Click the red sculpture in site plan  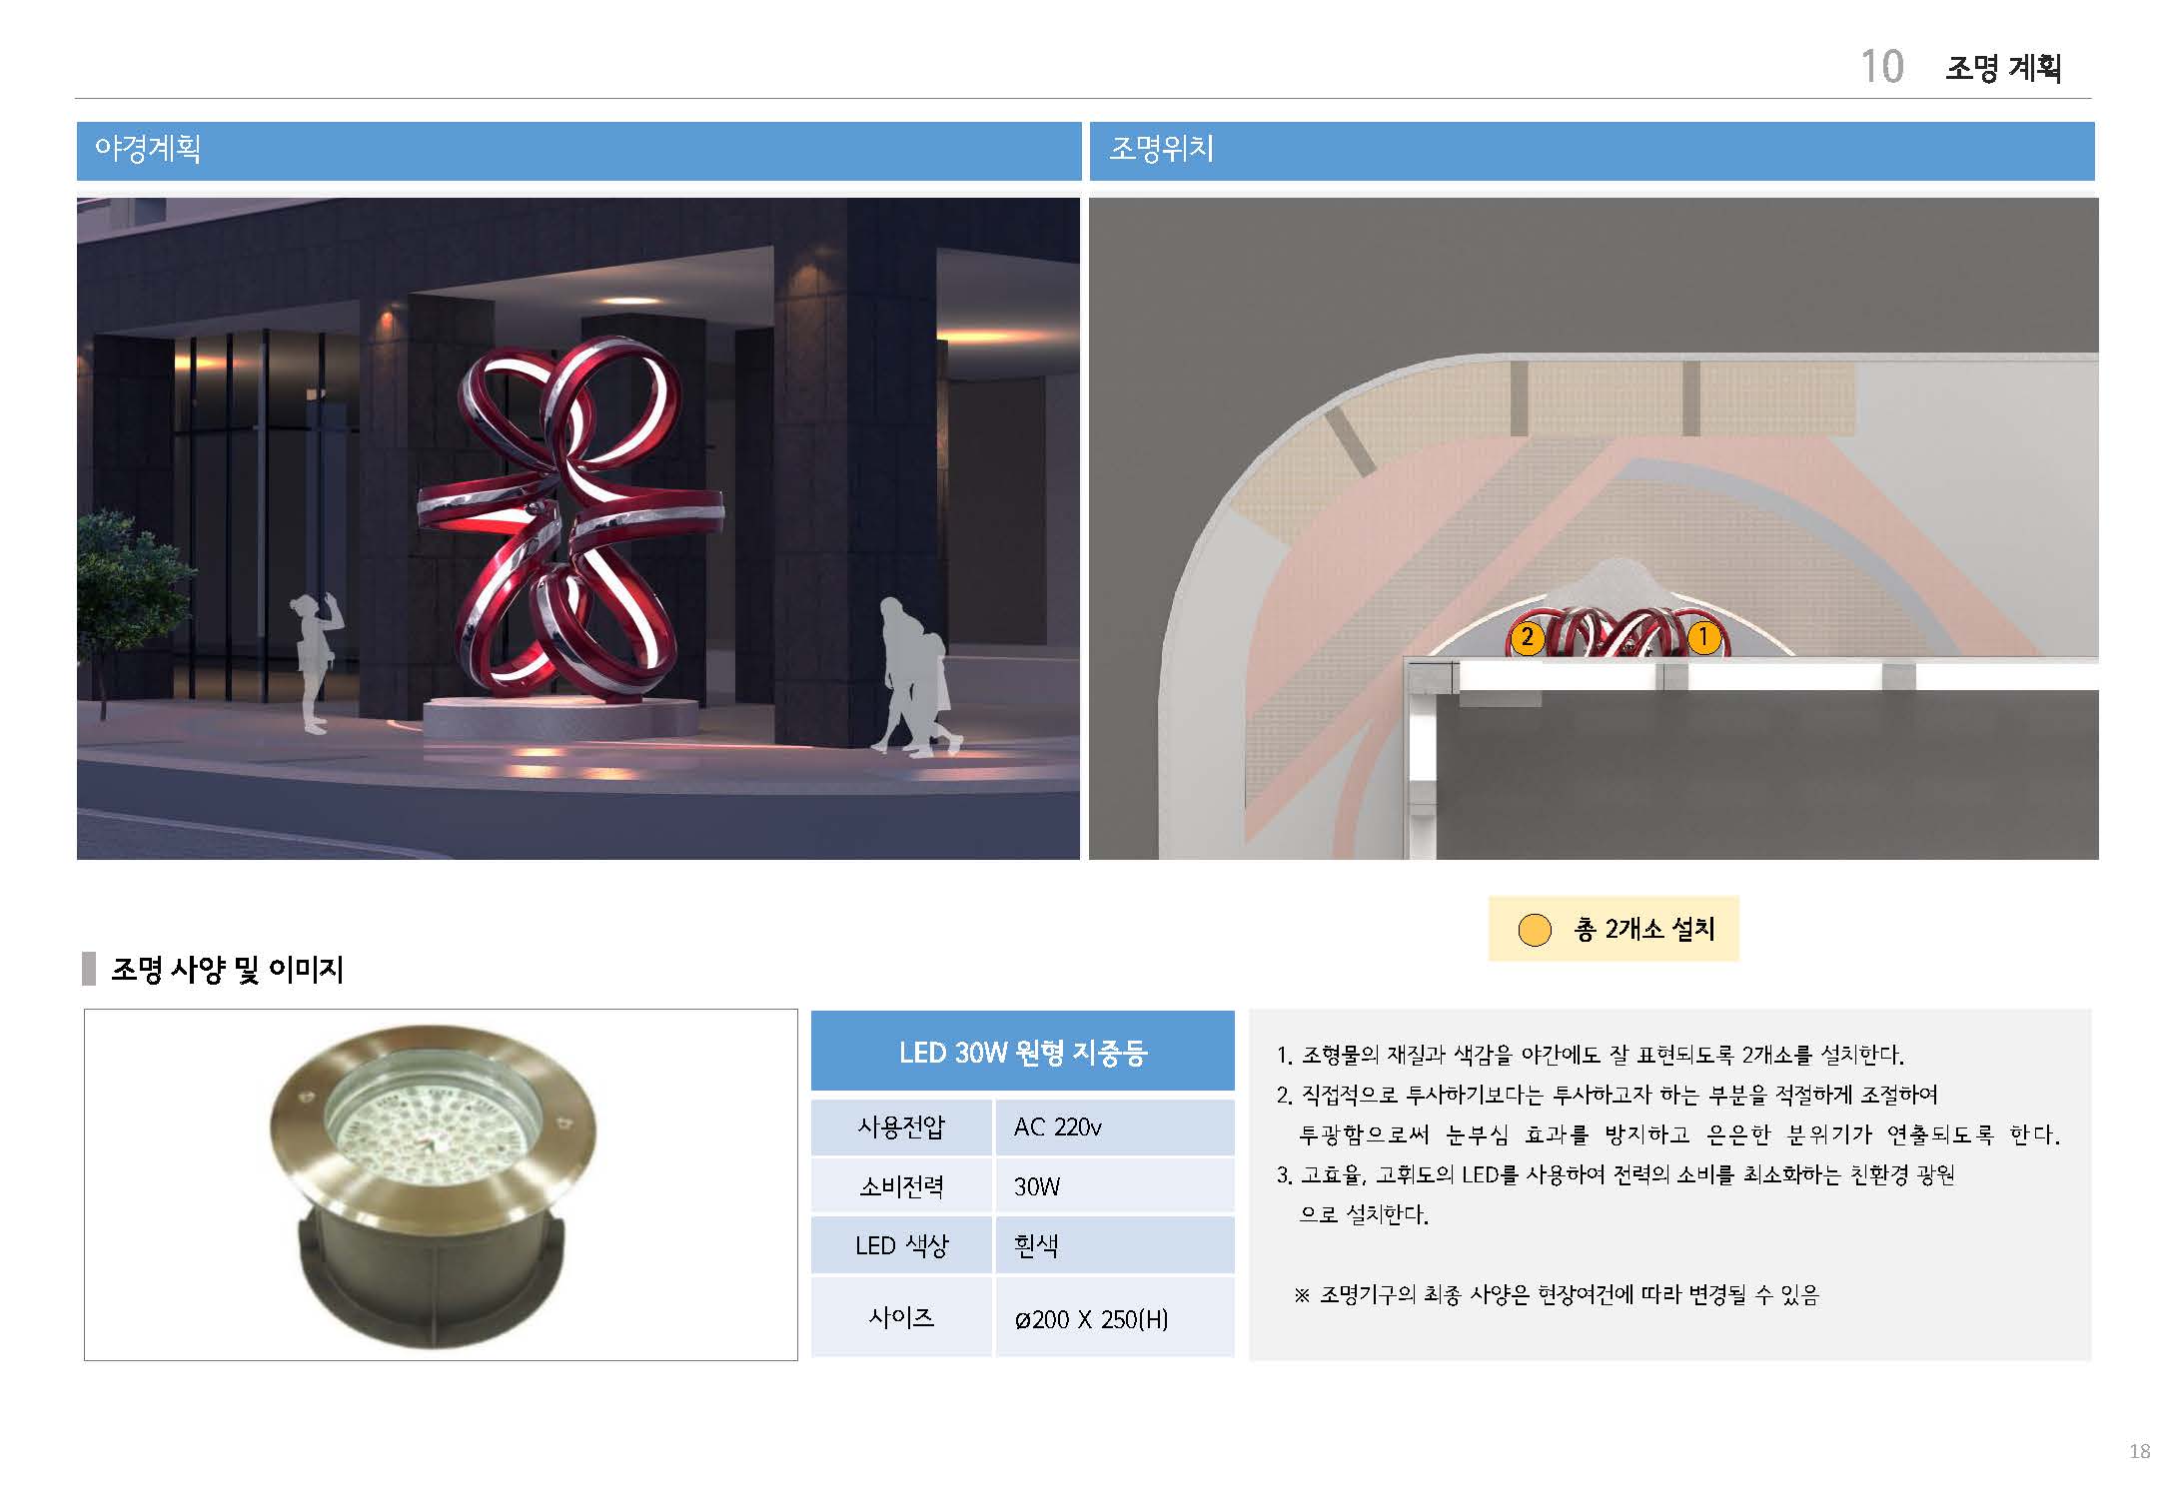click(1616, 633)
